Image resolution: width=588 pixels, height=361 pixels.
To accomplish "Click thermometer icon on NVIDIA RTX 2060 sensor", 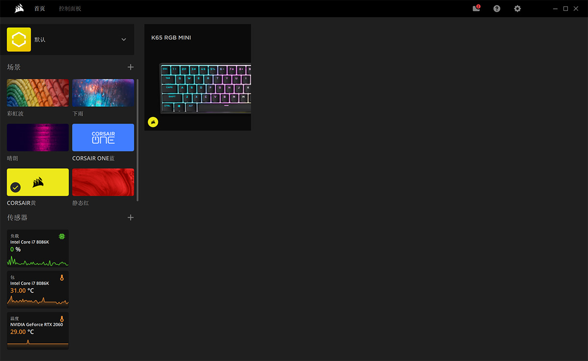I will pos(62,318).
